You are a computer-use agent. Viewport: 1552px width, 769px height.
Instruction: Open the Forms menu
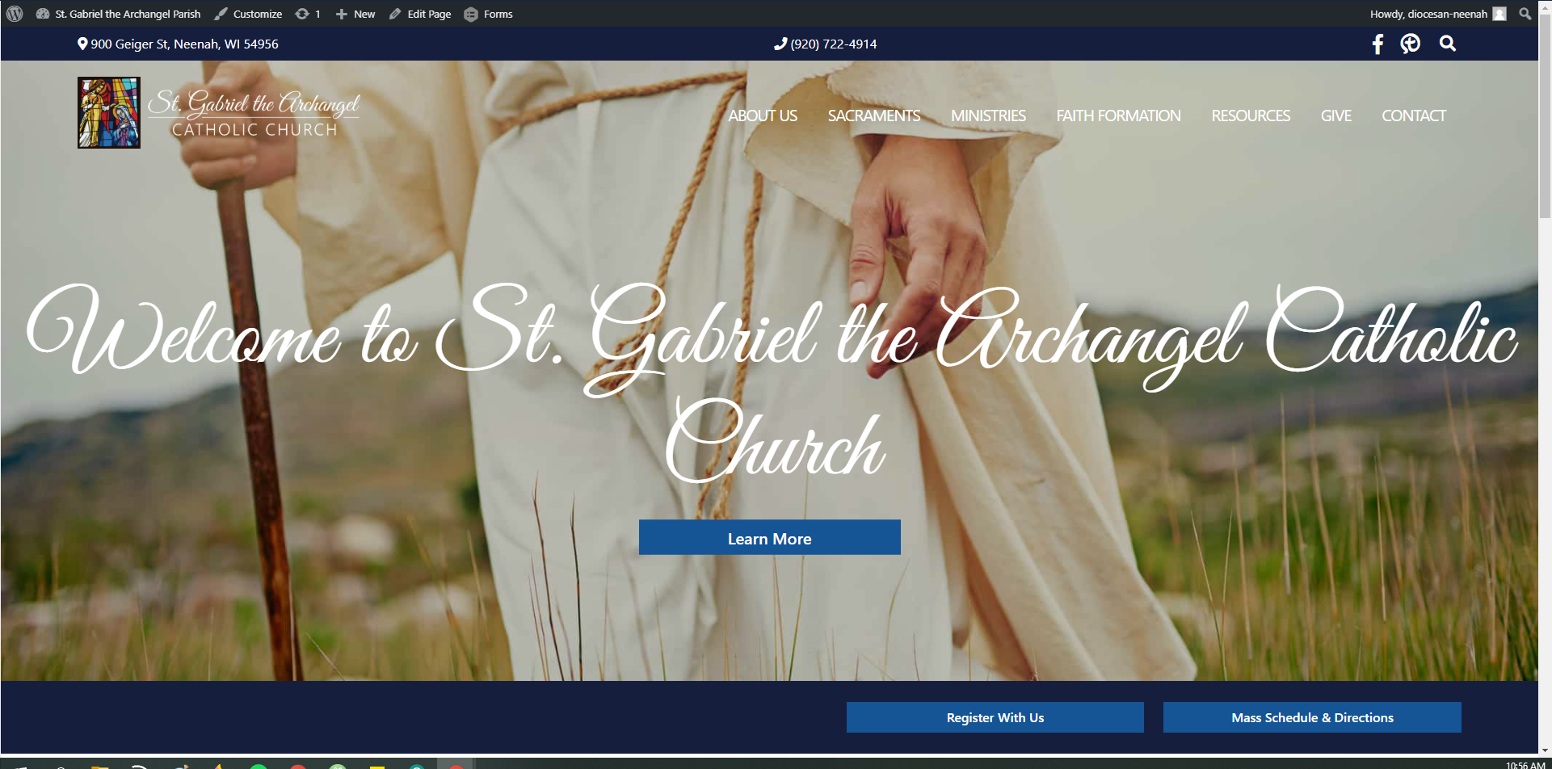(x=498, y=14)
